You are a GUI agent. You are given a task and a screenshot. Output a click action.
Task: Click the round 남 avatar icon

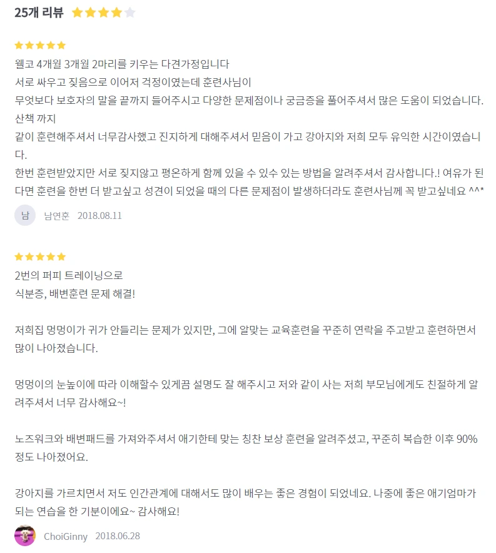[x=24, y=215]
